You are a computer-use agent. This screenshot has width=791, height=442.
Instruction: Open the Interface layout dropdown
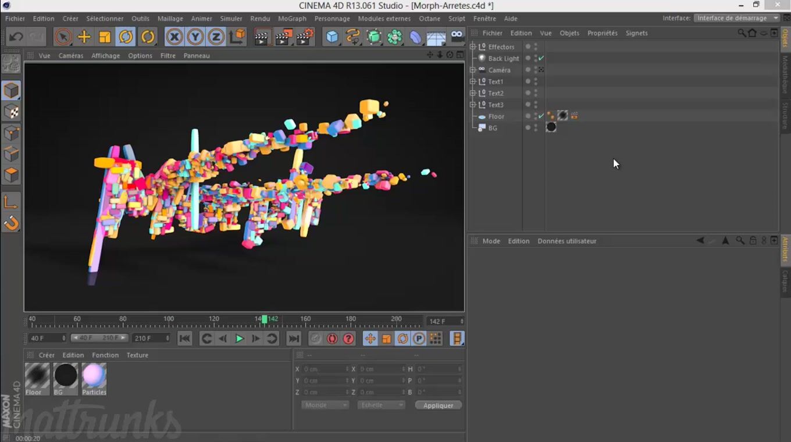pos(737,18)
